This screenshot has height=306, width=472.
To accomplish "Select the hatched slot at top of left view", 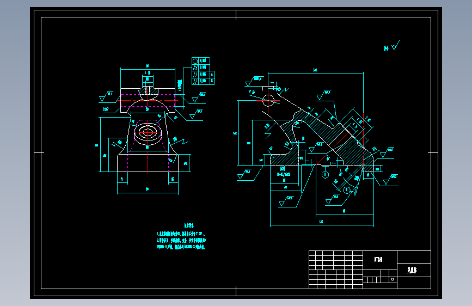I will pos(148,90).
